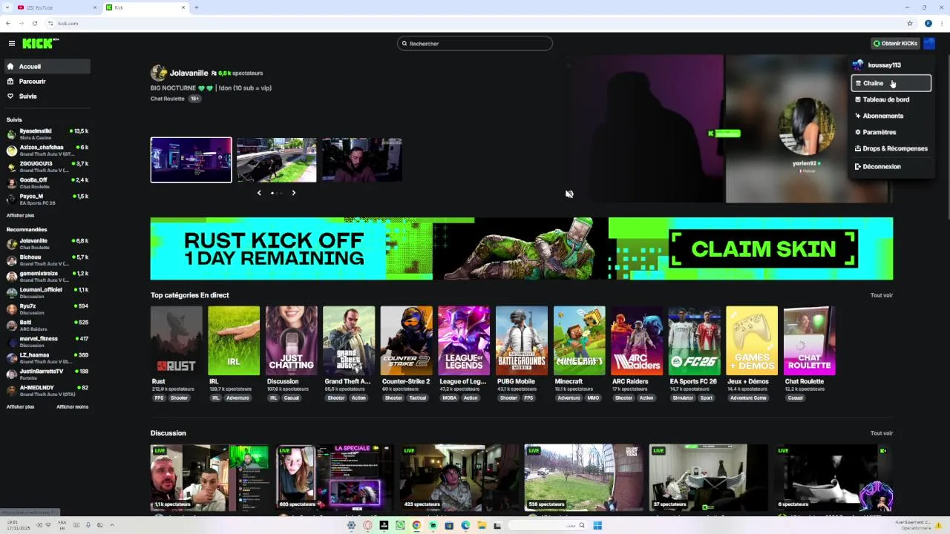Click the CLAIM SKIN banner button
Screen dimensions: 950x534
coord(763,249)
